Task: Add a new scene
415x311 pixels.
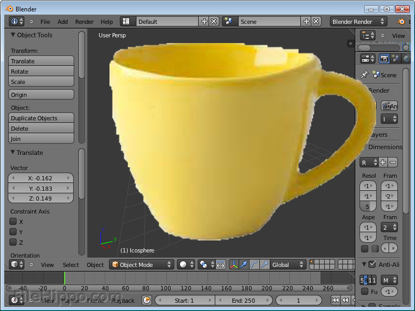Action: pyautogui.click(x=306, y=21)
